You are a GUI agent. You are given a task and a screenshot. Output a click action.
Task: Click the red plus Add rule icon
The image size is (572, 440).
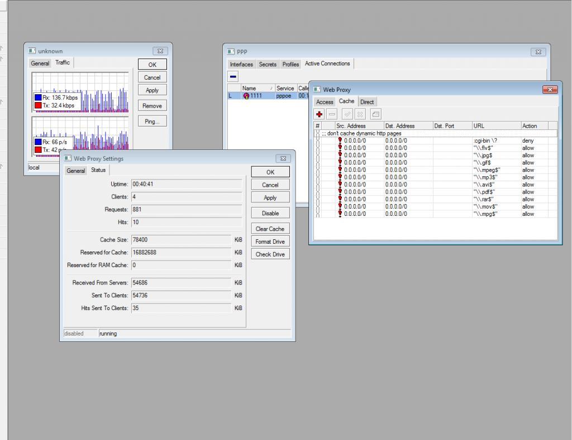pyautogui.click(x=320, y=114)
